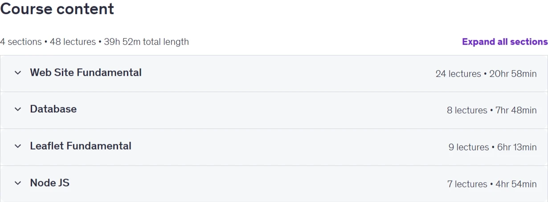Click the Course content heading
The image size is (548, 202).
[x=57, y=9]
